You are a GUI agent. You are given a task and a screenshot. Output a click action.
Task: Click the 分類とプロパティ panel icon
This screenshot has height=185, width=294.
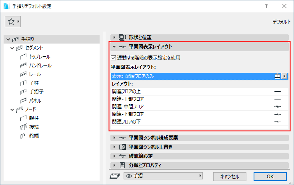[x=122, y=165]
